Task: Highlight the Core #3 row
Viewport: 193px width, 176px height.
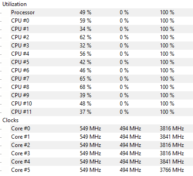Action: click(x=101, y=153)
